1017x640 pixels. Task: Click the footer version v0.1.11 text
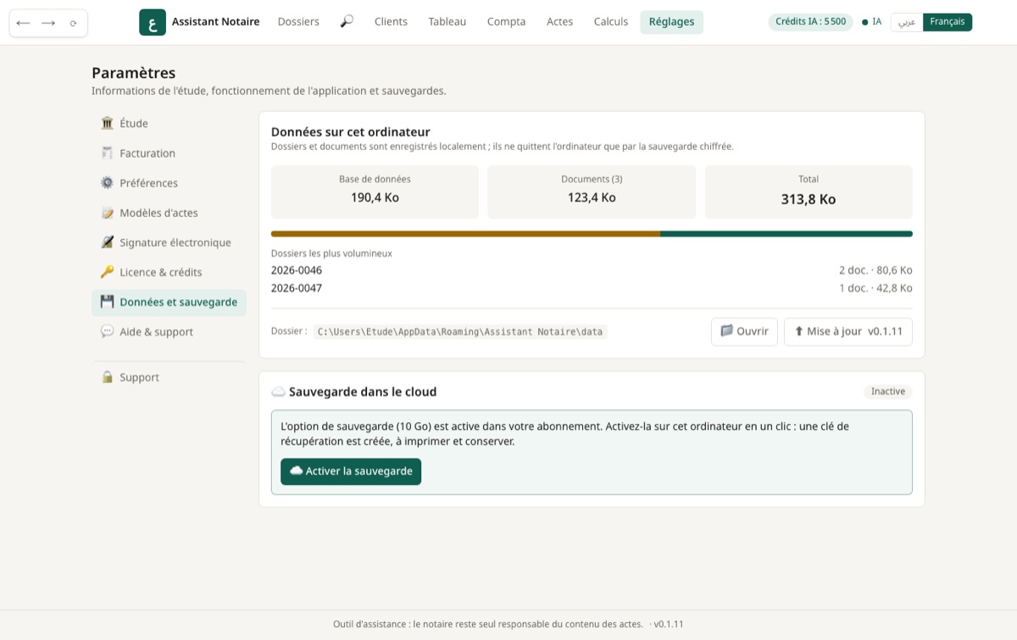point(669,625)
